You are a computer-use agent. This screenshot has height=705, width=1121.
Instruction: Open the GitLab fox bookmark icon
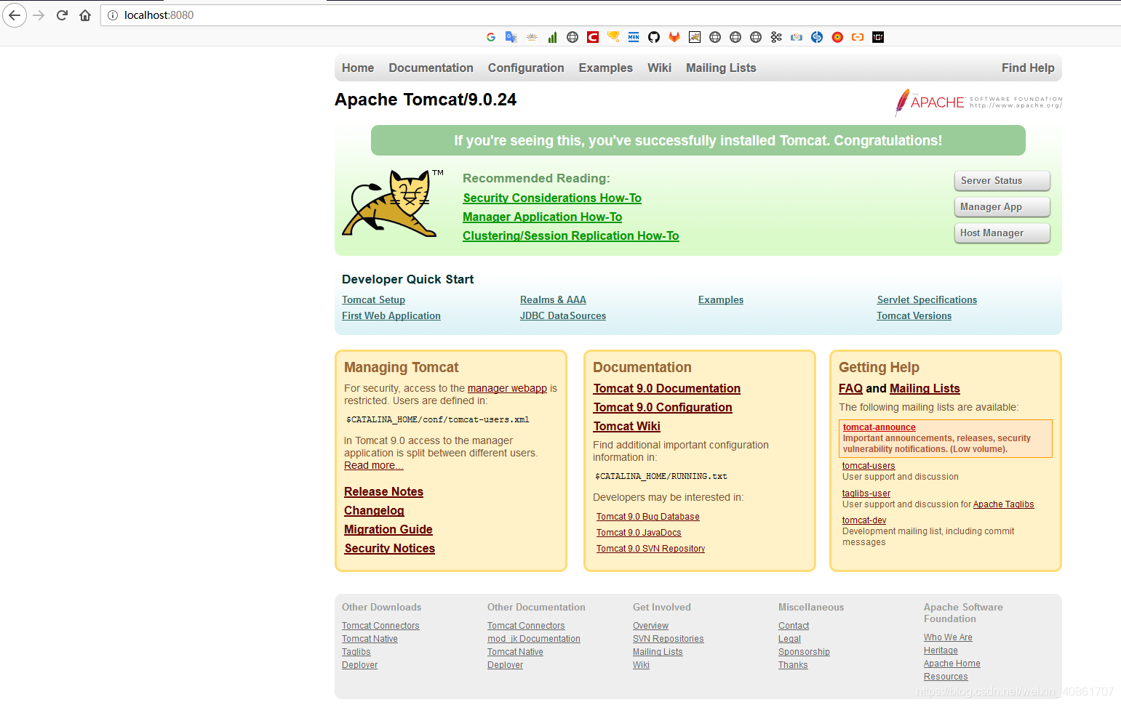click(674, 37)
